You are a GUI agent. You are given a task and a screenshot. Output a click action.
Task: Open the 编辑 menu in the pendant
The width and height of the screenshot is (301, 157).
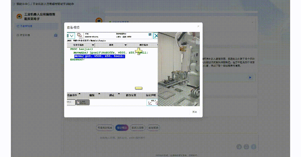point(92,95)
